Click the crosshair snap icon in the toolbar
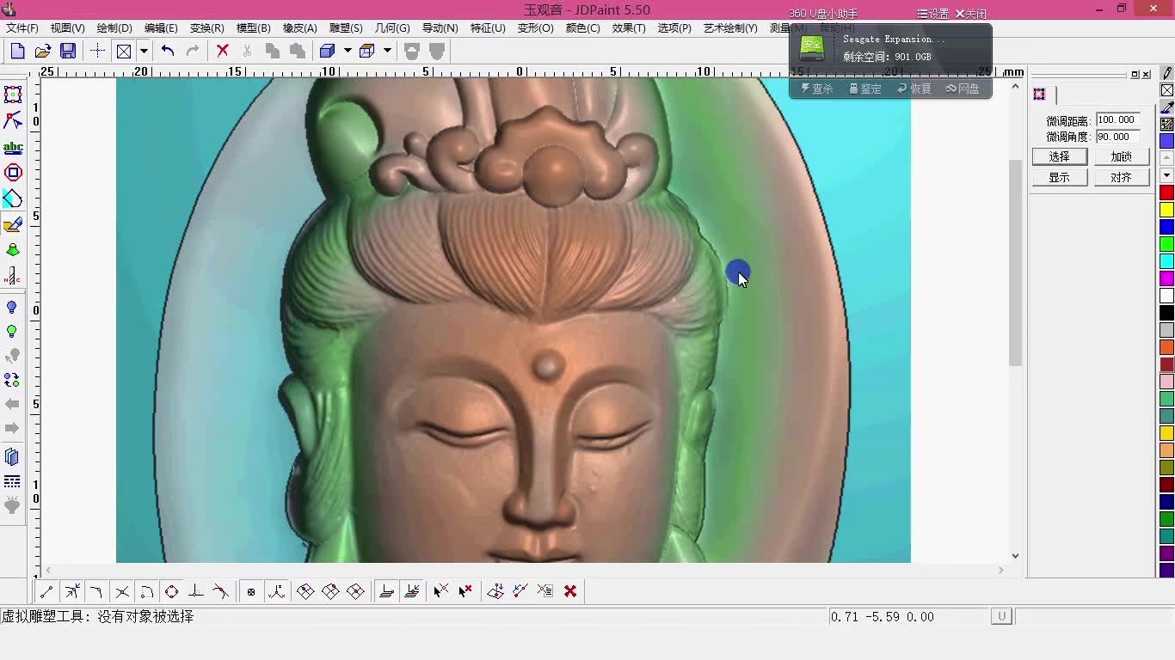The width and height of the screenshot is (1175, 660). pos(97,51)
